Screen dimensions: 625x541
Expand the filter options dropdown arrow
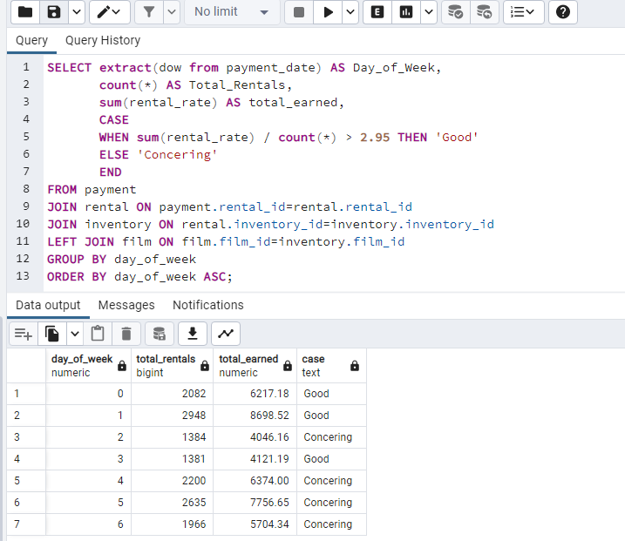tap(172, 12)
